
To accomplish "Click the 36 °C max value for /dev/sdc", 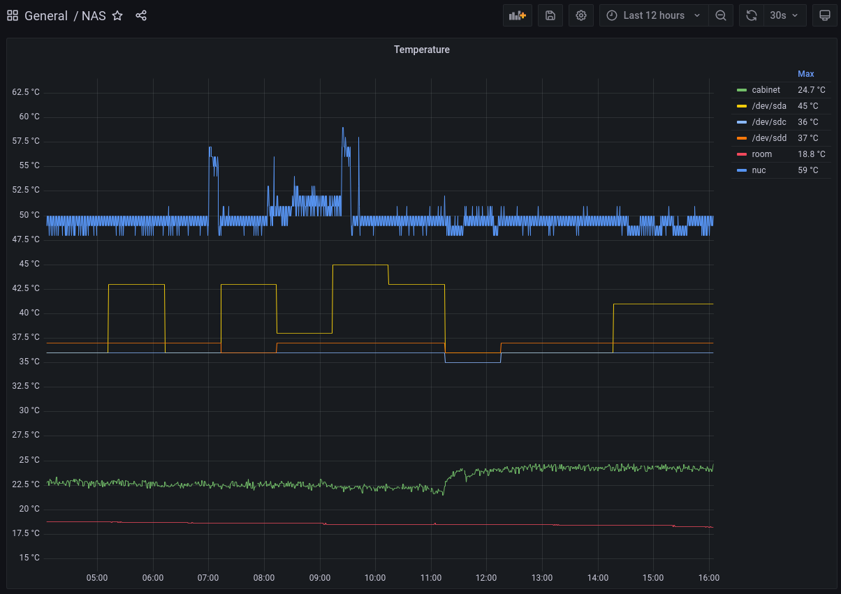I will [807, 122].
